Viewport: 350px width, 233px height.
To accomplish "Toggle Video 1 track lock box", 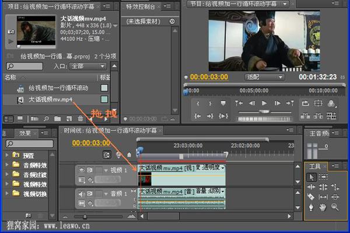I will [99, 171].
